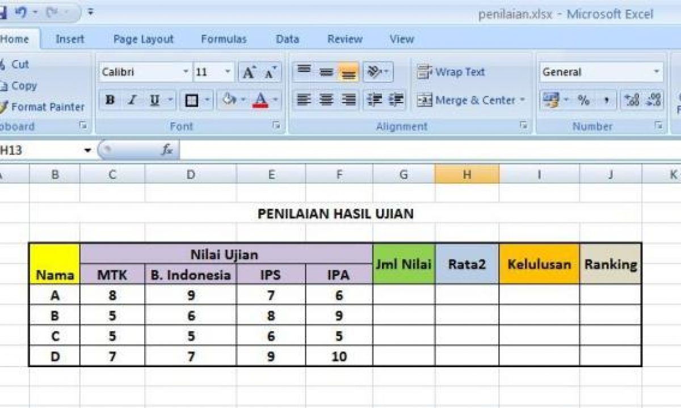Select Align Text Right icon
This screenshot has height=408, width=681.
(x=348, y=100)
